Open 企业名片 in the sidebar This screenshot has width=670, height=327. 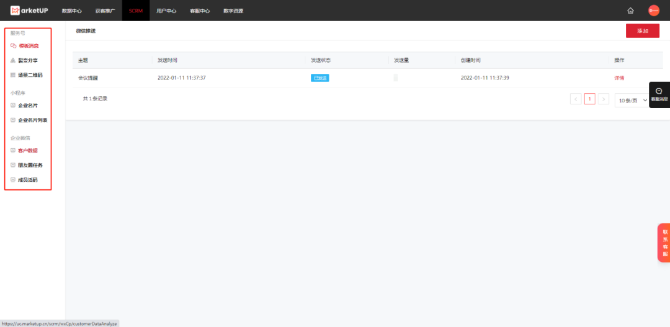(x=27, y=105)
